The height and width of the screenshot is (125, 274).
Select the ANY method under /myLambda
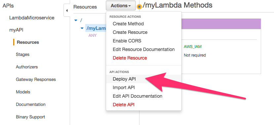93,36
